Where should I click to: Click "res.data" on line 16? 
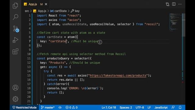coord(66,80)
